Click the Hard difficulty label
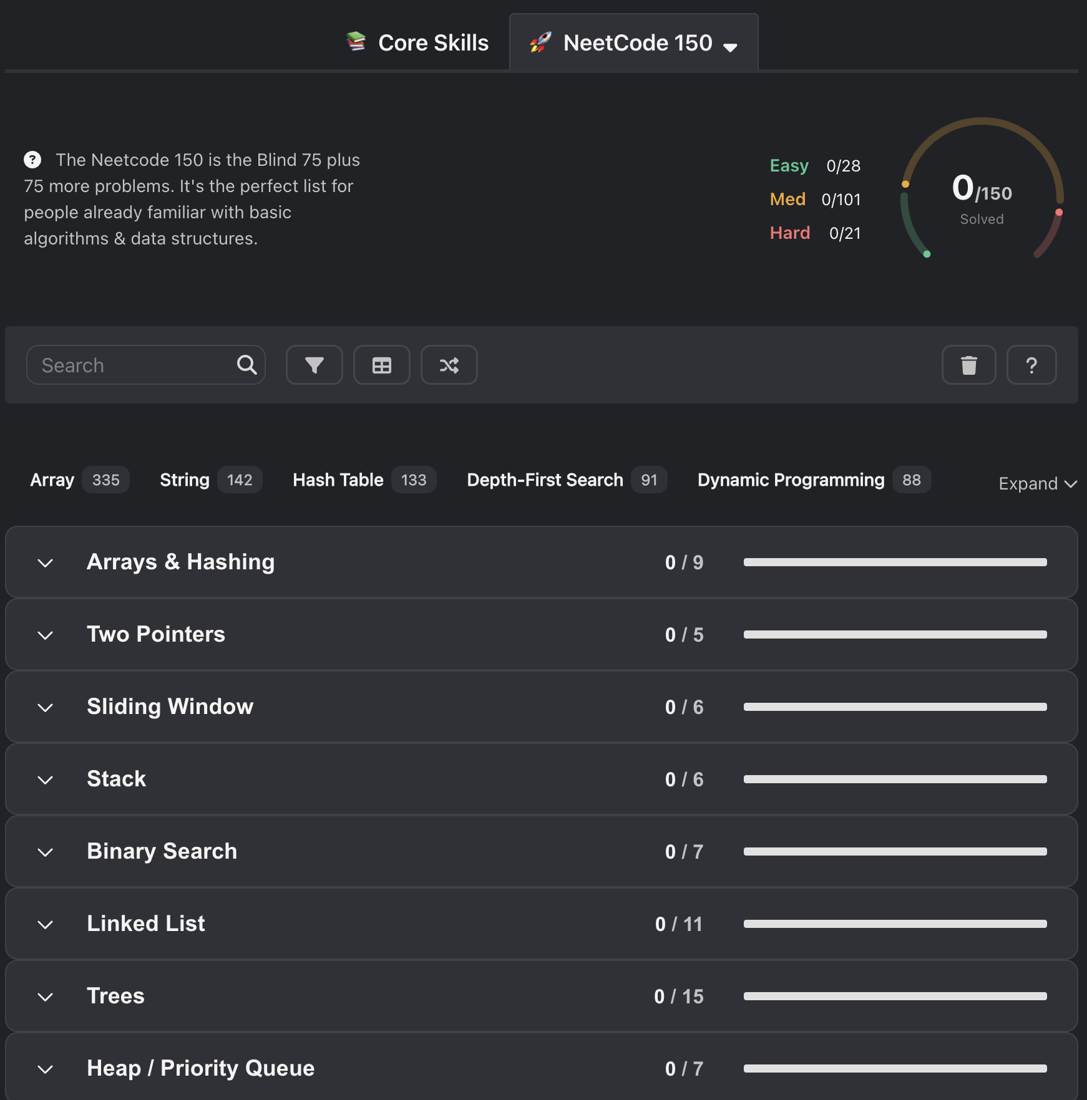 790,233
